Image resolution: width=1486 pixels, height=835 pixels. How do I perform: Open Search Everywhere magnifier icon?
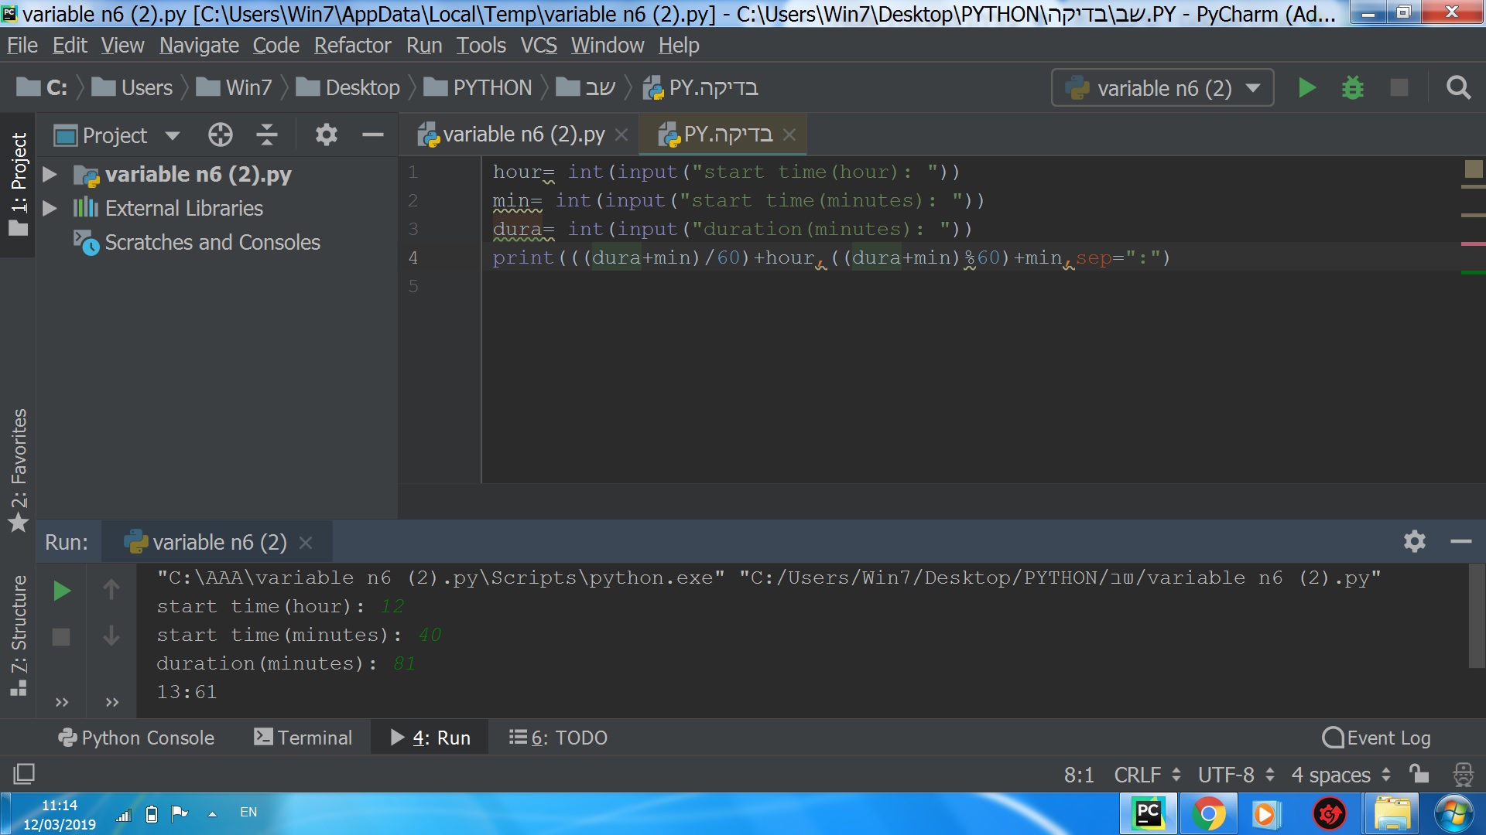click(1458, 88)
